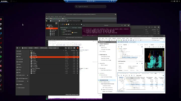Switch to Synthesis Summary tab in Vitis HLS
181x101 pixels.
click(x=75, y=21)
